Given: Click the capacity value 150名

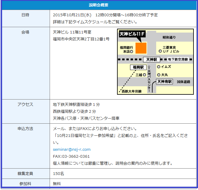Looking at the screenshot, I should click(58, 173).
